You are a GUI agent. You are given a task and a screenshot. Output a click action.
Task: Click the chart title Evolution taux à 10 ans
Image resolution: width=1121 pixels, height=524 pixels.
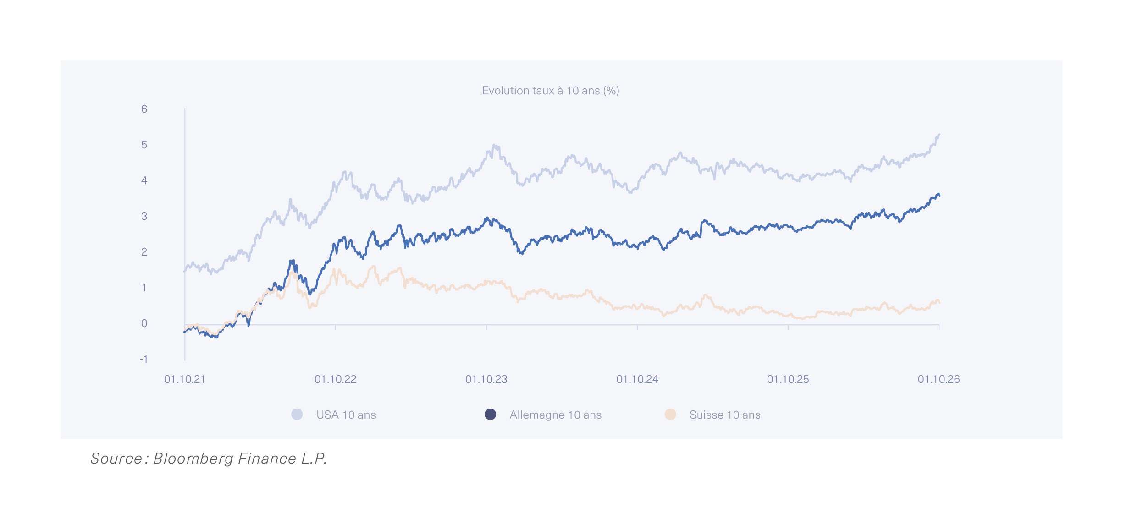pos(551,91)
